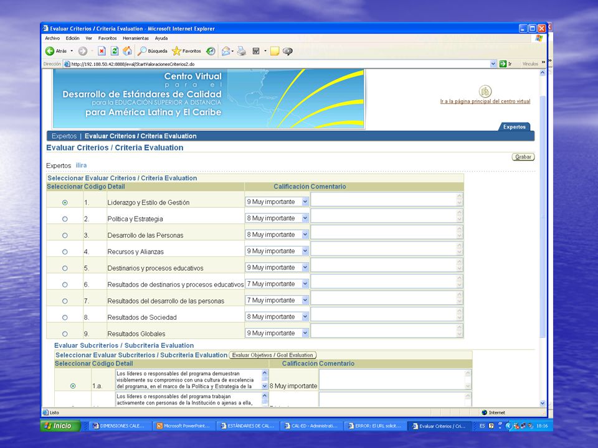This screenshot has height=448, width=598.
Task: Click the ilira expert name link
Action: (x=81, y=166)
